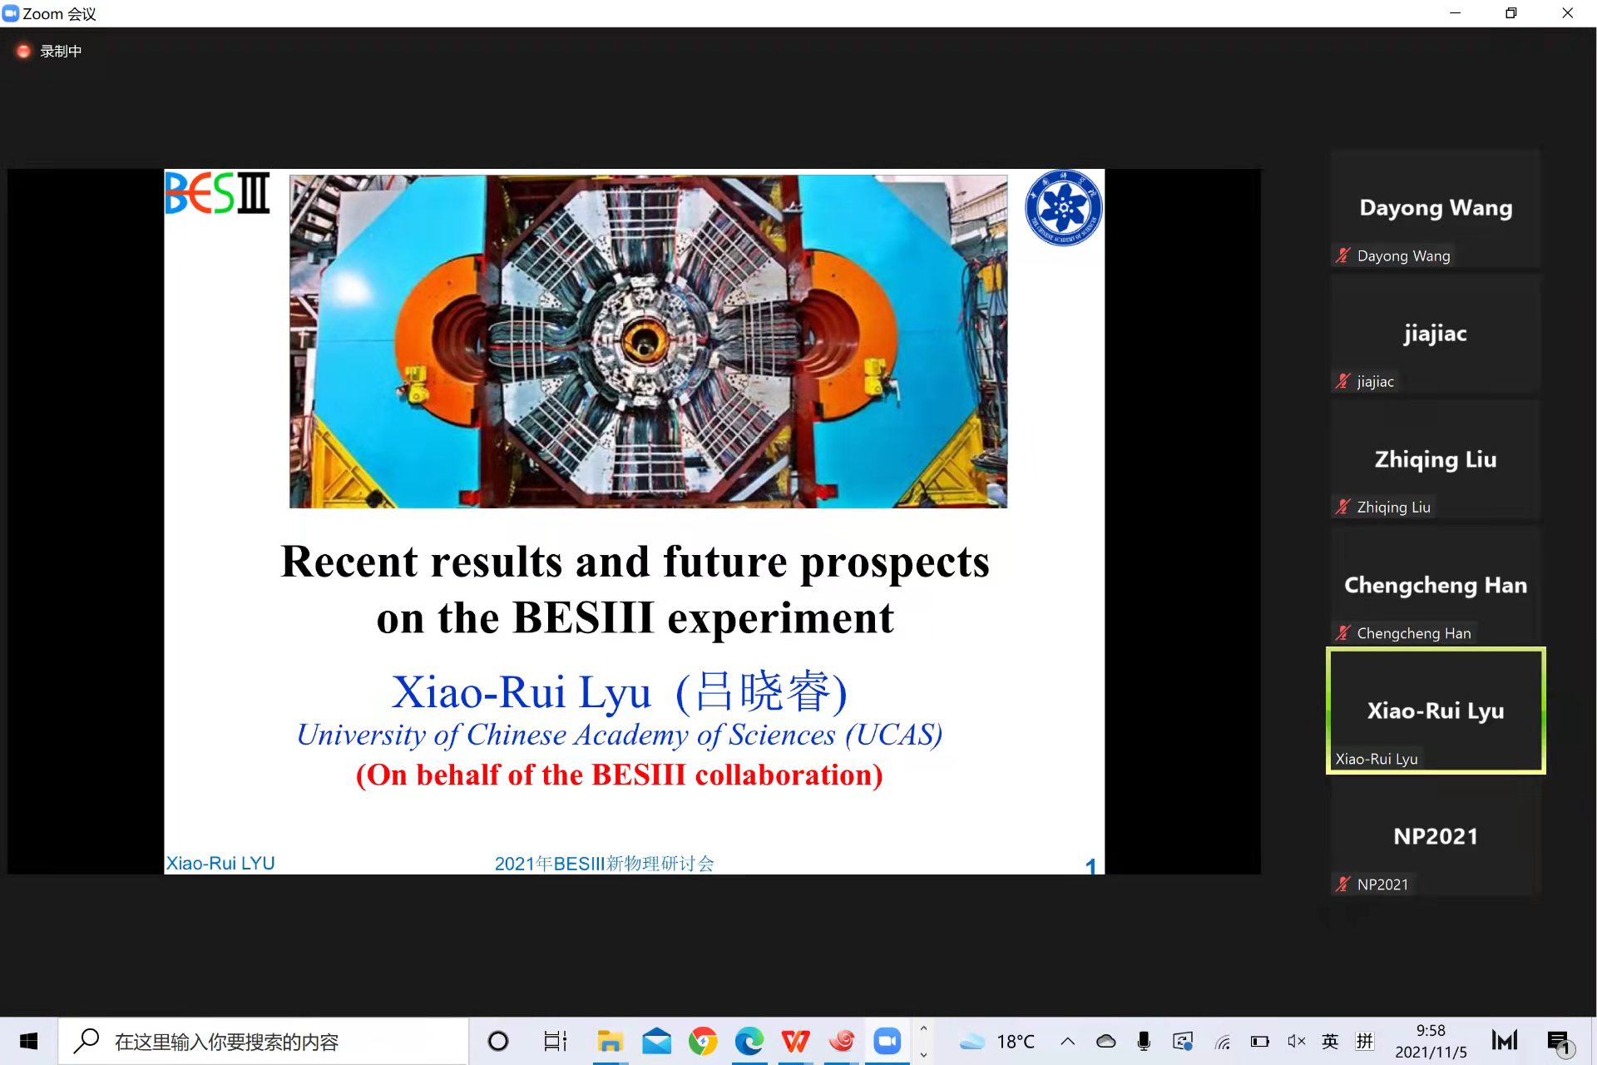The height and width of the screenshot is (1065, 1597).
Task: Select the active speaker Xiao-Rui Lyu tile
Action: tap(1436, 711)
